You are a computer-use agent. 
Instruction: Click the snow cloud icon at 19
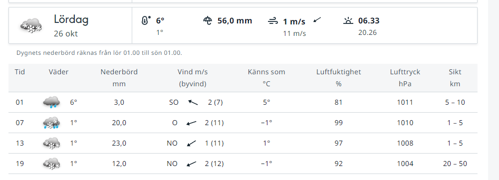coord(51,164)
